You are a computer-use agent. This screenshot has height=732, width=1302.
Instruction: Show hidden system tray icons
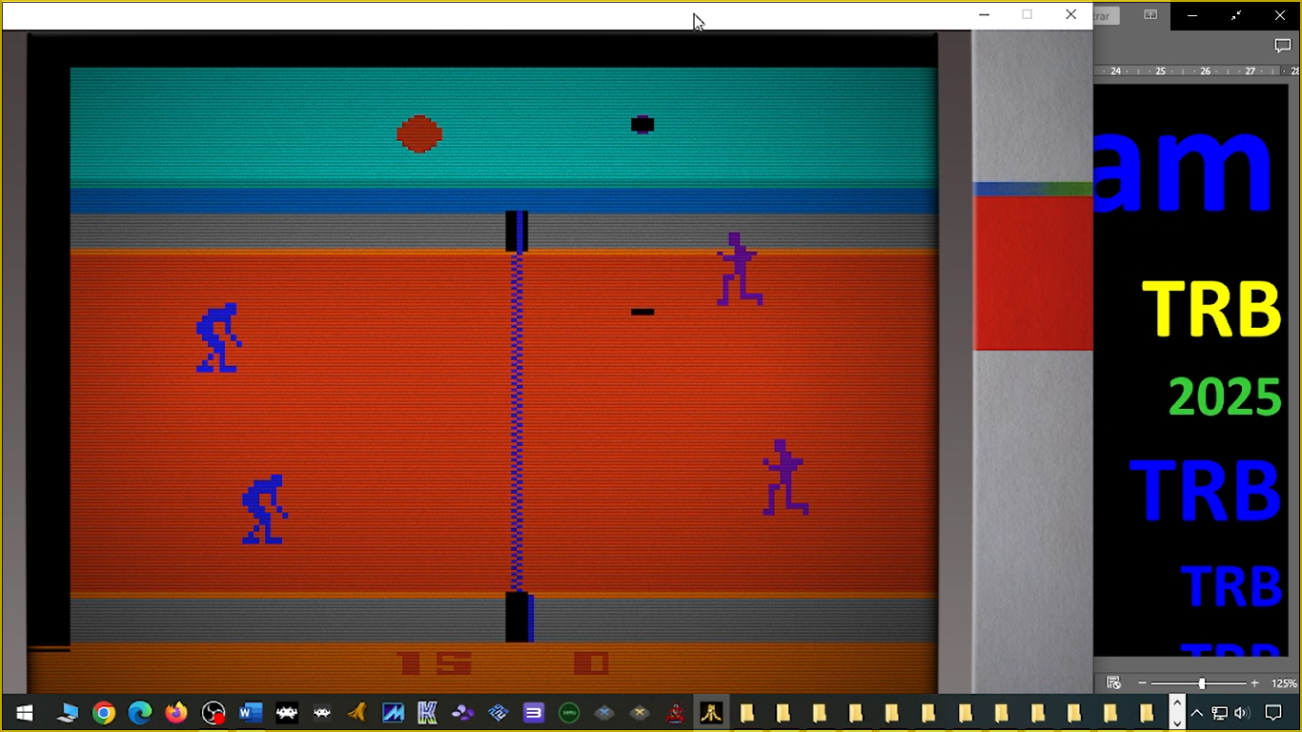pos(1197,713)
